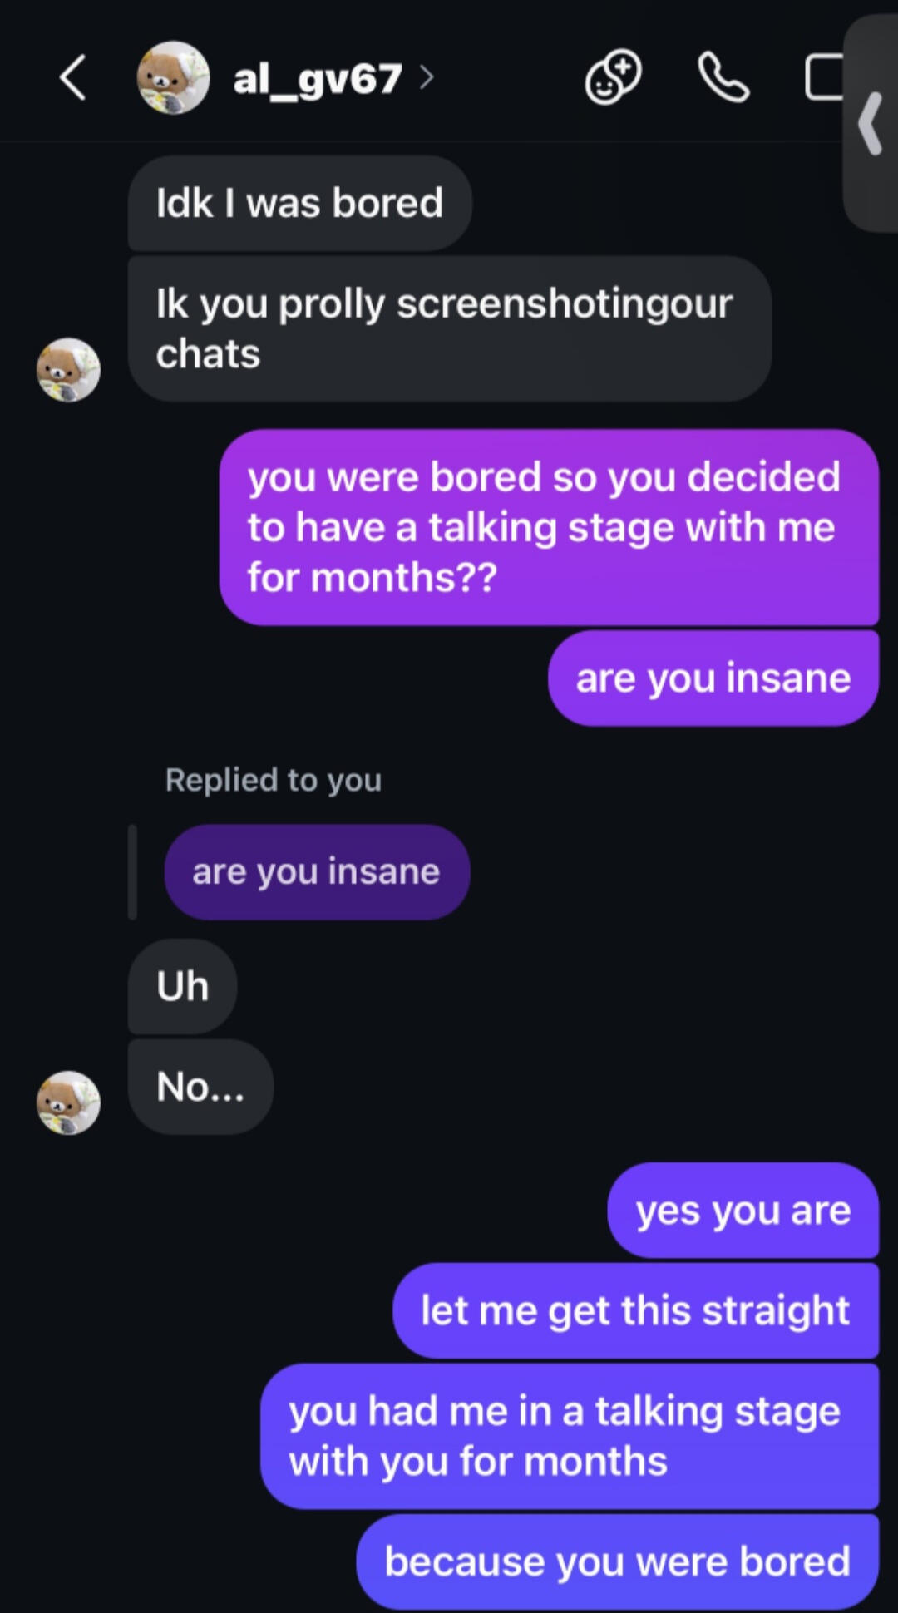The width and height of the screenshot is (898, 1613).
Task: Tap the "Ik you prolly screenshotingour chats" message
Action: click(449, 328)
